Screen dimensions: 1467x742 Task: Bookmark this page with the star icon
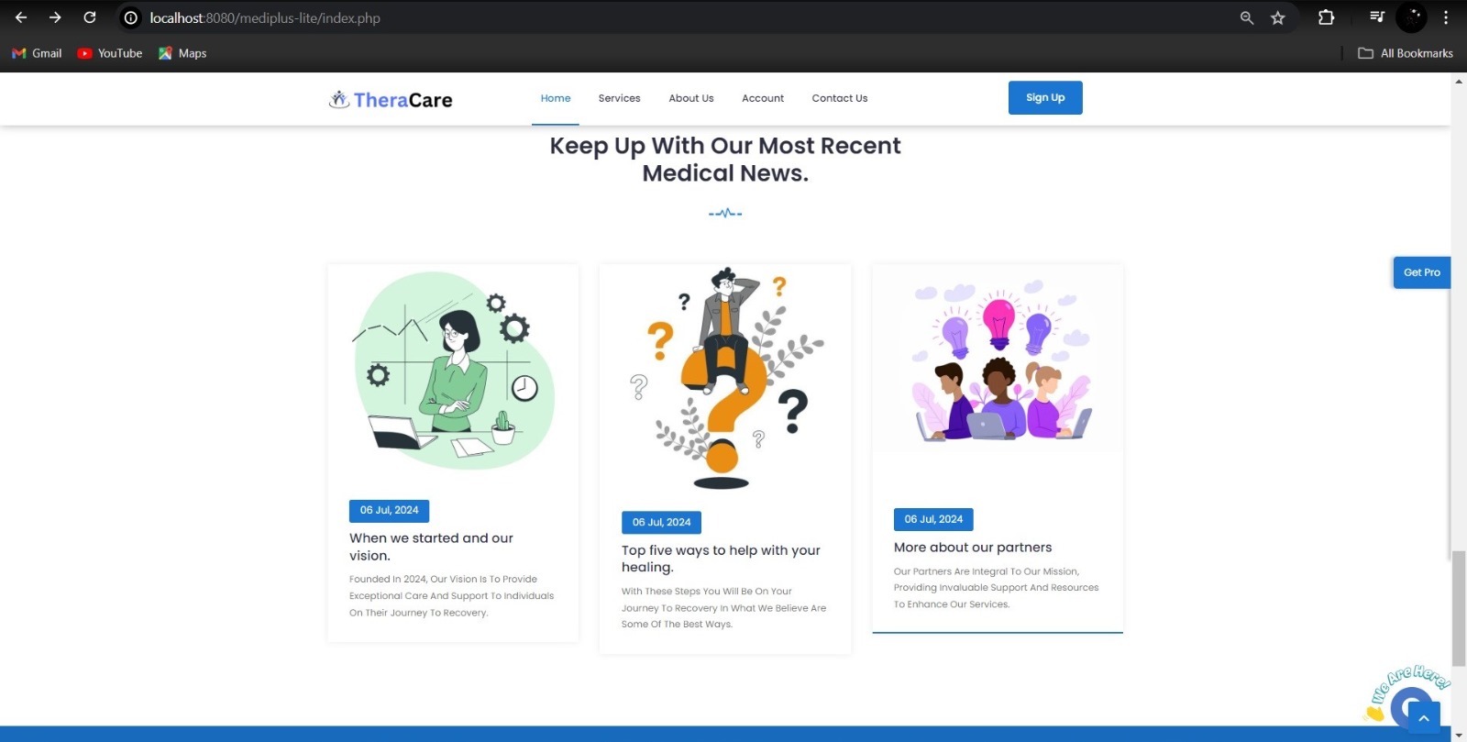point(1277,17)
